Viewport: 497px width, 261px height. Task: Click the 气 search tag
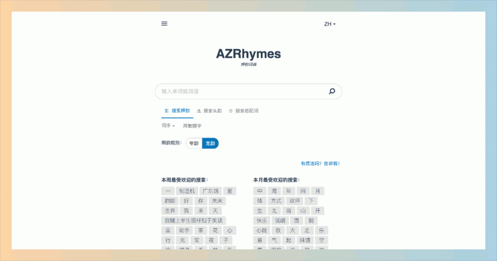[x=274, y=240]
